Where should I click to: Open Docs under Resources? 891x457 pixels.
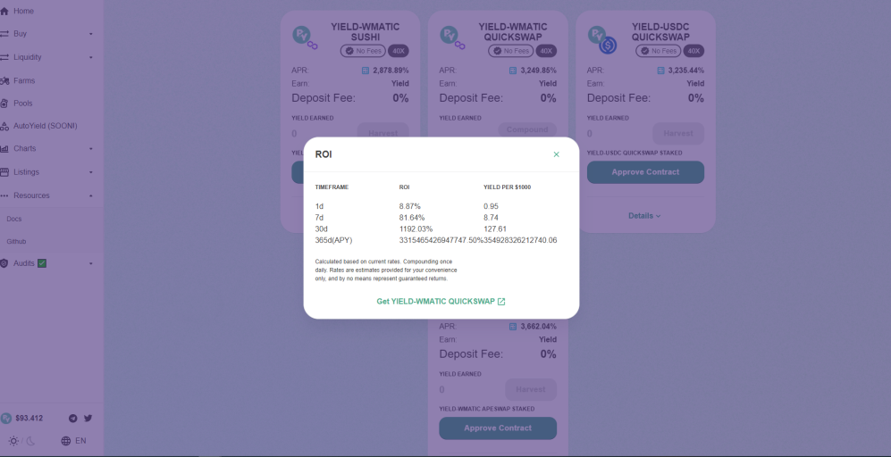(14, 220)
